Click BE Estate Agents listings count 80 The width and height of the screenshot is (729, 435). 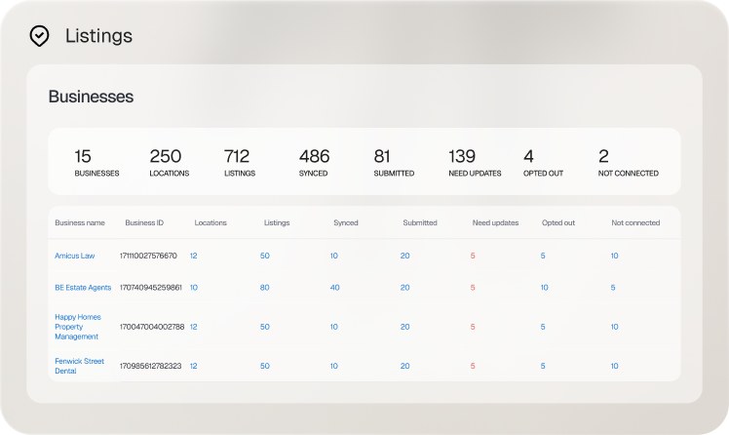pos(264,288)
